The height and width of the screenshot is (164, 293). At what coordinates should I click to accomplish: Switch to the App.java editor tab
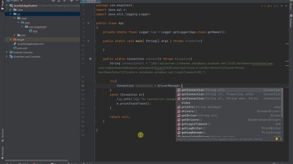click(91, 1)
